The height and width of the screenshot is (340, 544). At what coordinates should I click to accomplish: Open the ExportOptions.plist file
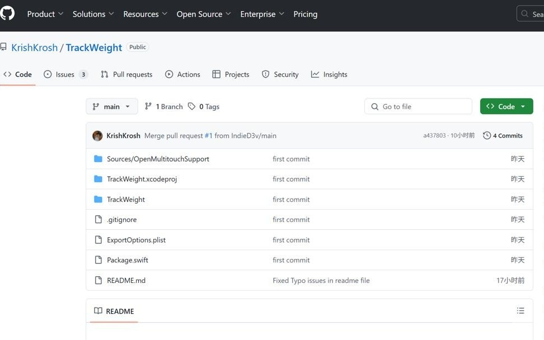tap(136, 240)
